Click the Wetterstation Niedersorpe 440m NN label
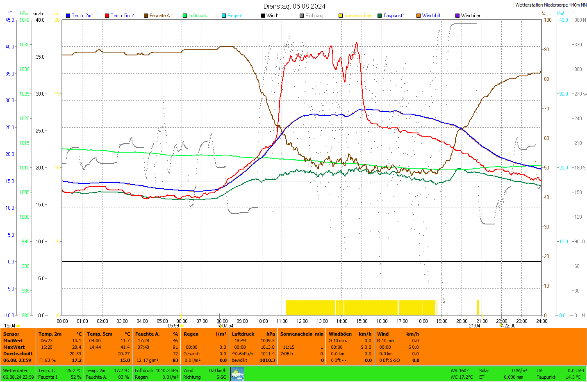Screen dimensions: 587x382 click(551, 5)
